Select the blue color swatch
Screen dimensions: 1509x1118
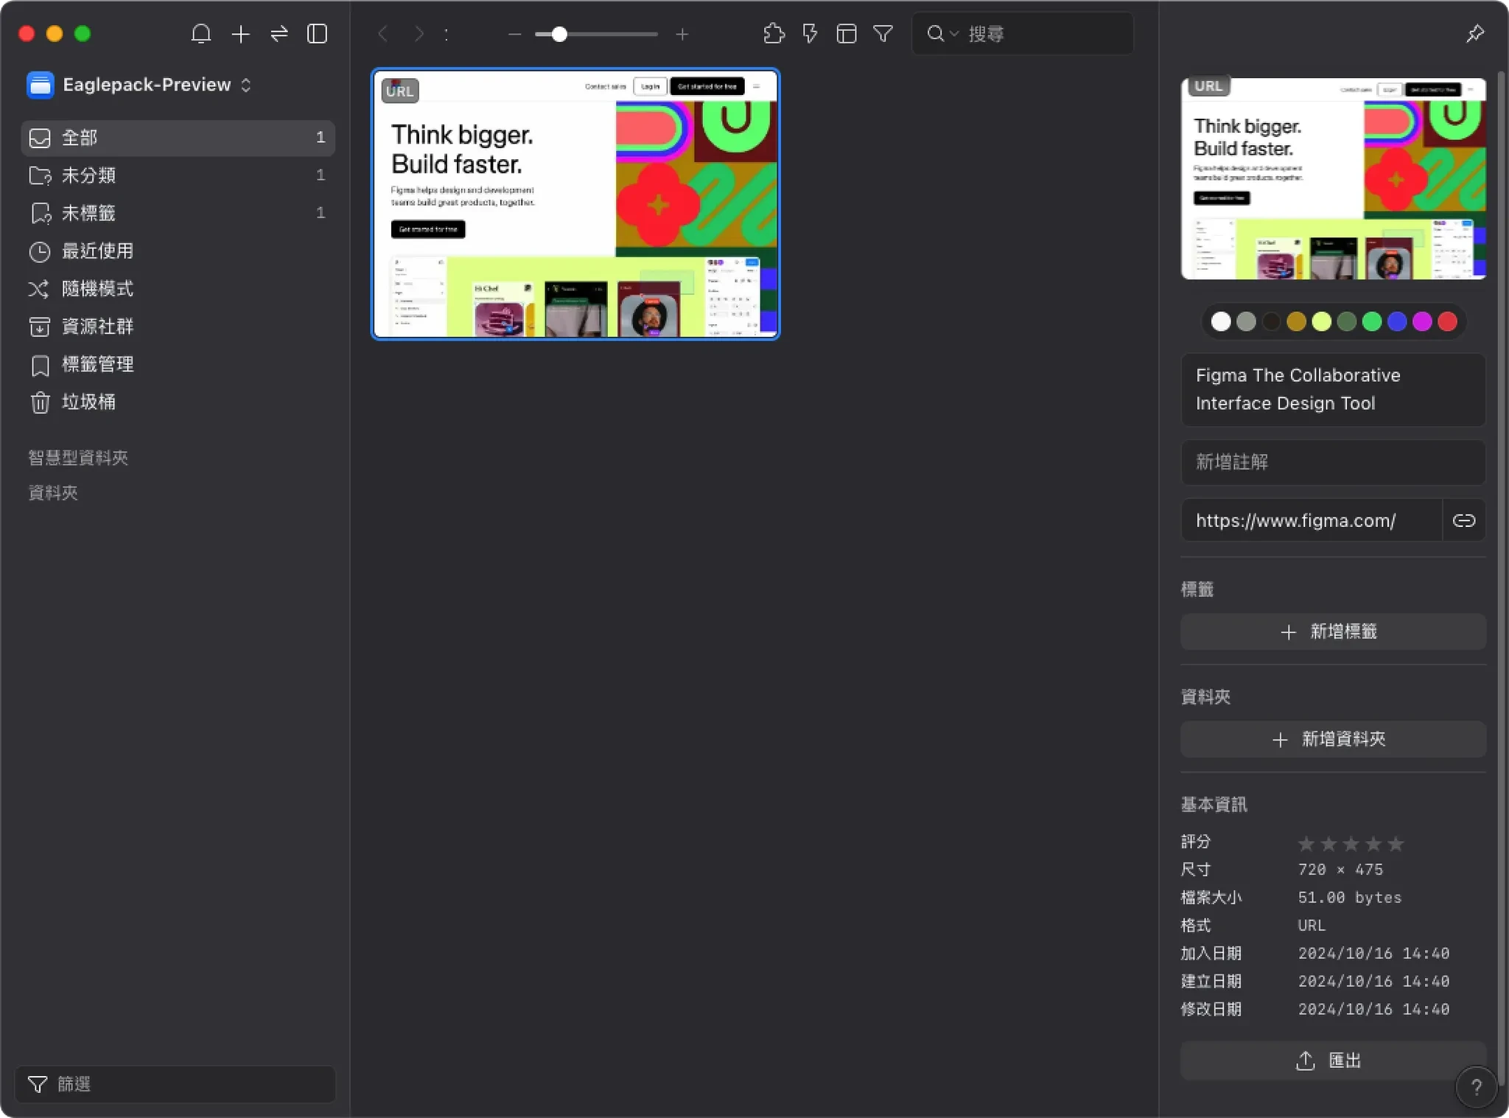1397,322
